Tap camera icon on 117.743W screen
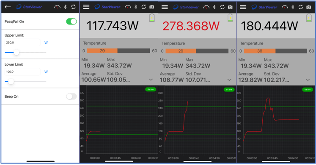 tap(152, 7)
